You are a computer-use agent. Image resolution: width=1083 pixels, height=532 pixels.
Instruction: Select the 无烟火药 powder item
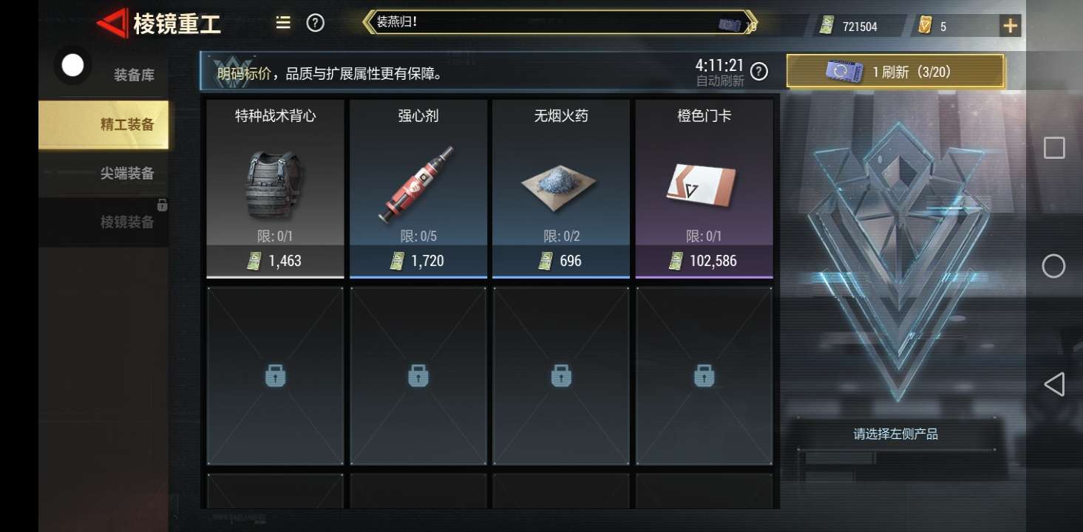click(561, 188)
